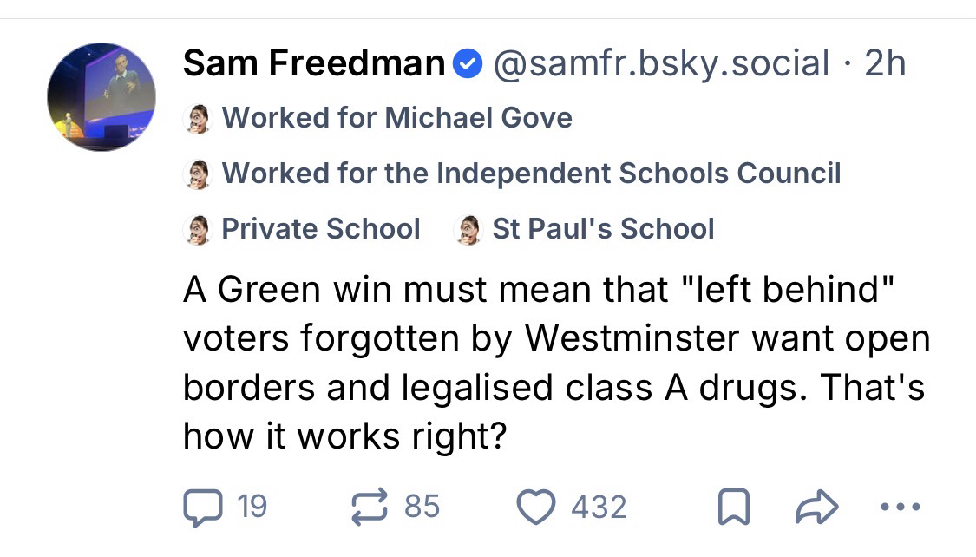Click the Sam Freedman display name
Image resolution: width=976 pixels, height=557 pixels.
click(x=313, y=63)
